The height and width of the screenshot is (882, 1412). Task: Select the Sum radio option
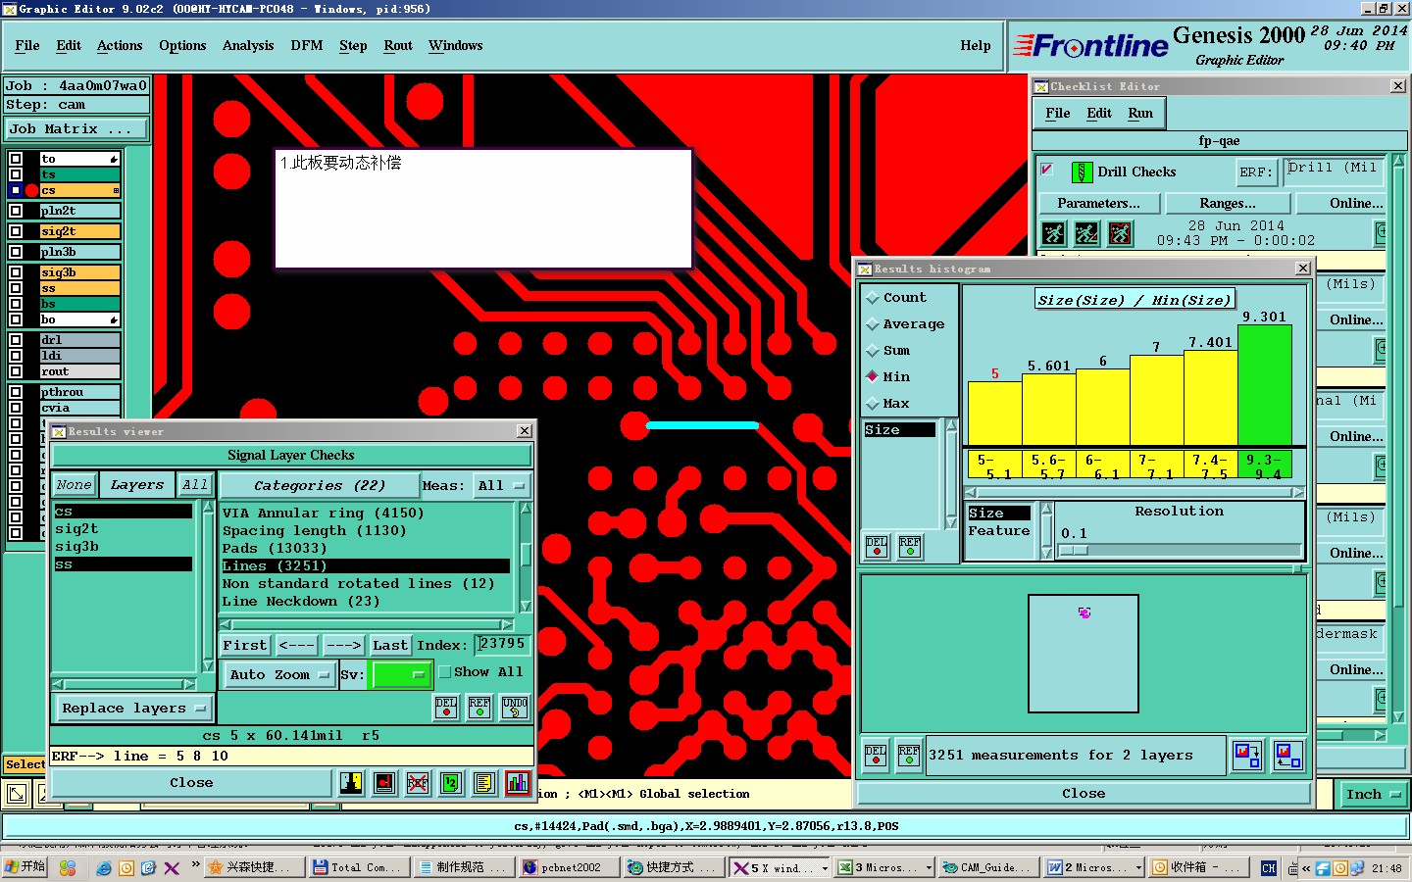[x=872, y=351]
